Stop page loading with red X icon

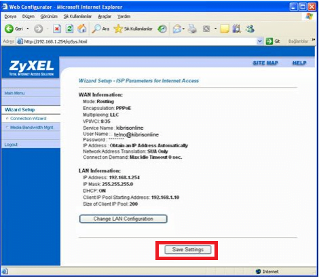coord(57,29)
